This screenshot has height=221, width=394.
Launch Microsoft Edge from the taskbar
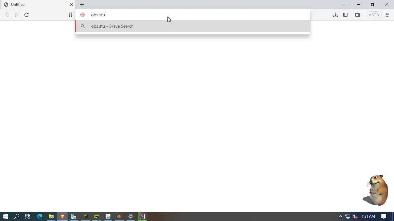tap(40, 216)
